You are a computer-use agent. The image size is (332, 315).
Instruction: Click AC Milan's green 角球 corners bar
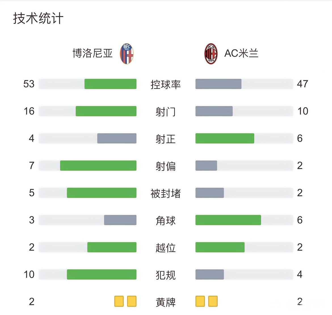point(228,220)
